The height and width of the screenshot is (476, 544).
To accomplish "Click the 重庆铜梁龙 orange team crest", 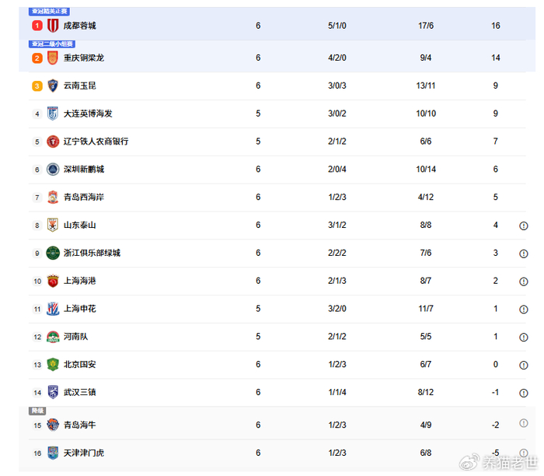I will pyautogui.click(x=53, y=58).
